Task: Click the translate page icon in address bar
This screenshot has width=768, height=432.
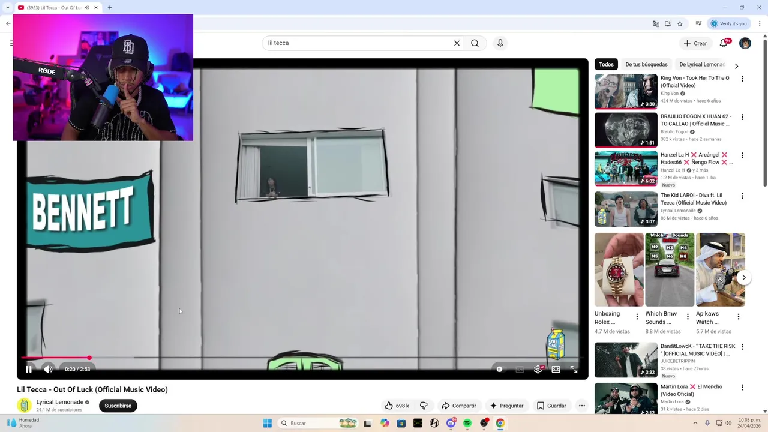Action: pos(655,23)
